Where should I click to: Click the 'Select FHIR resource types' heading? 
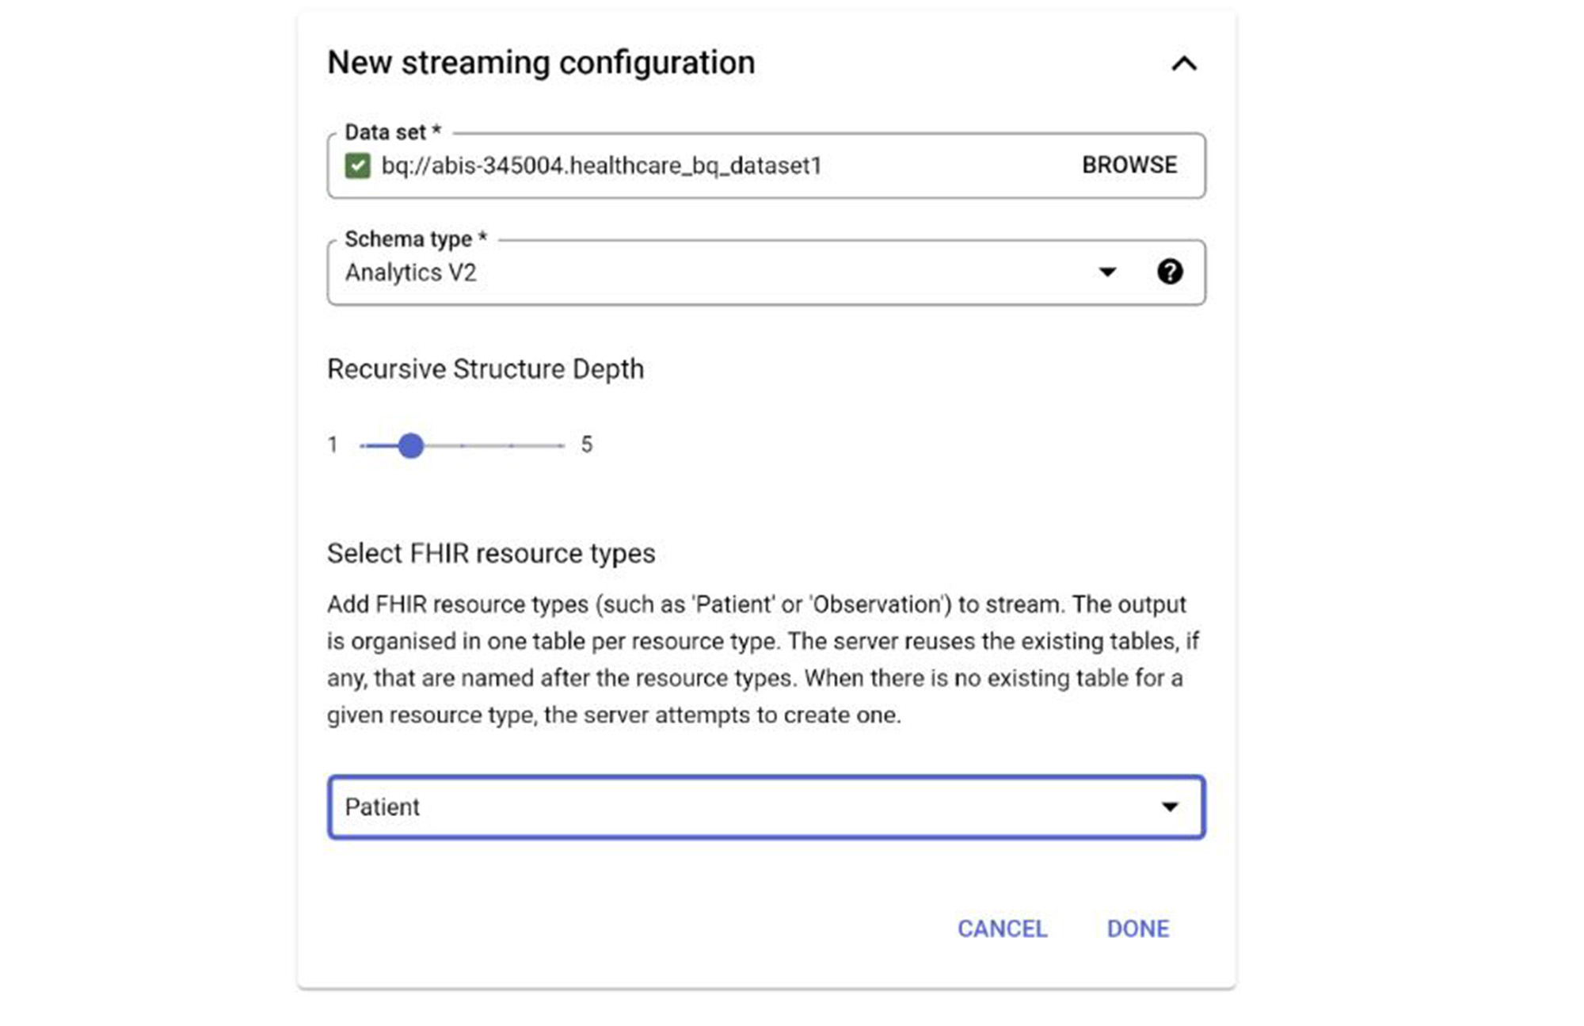pyautogui.click(x=491, y=553)
